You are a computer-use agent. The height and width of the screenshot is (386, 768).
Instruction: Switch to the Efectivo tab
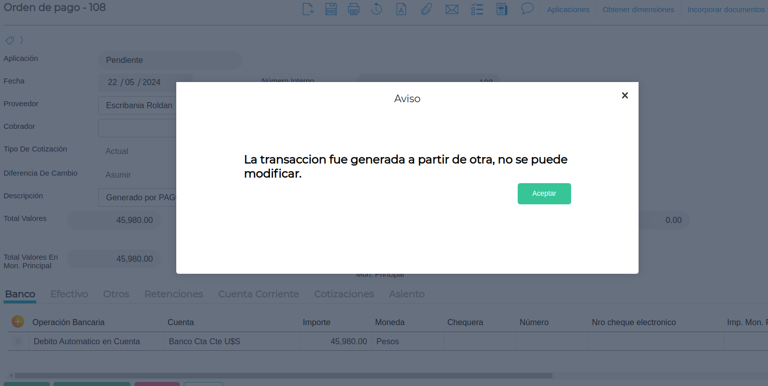pyautogui.click(x=69, y=294)
